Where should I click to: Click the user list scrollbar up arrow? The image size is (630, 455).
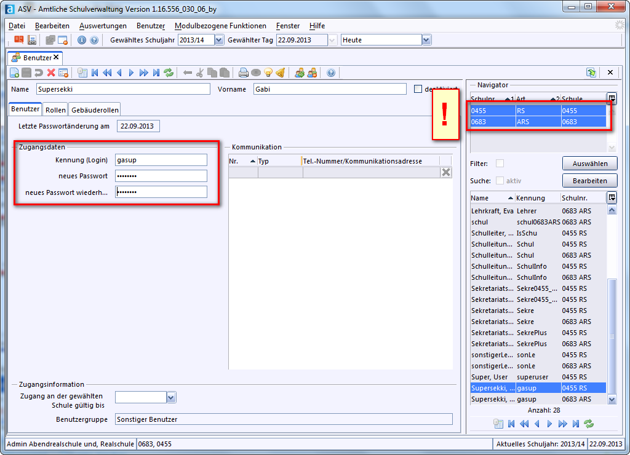(x=612, y=210)
